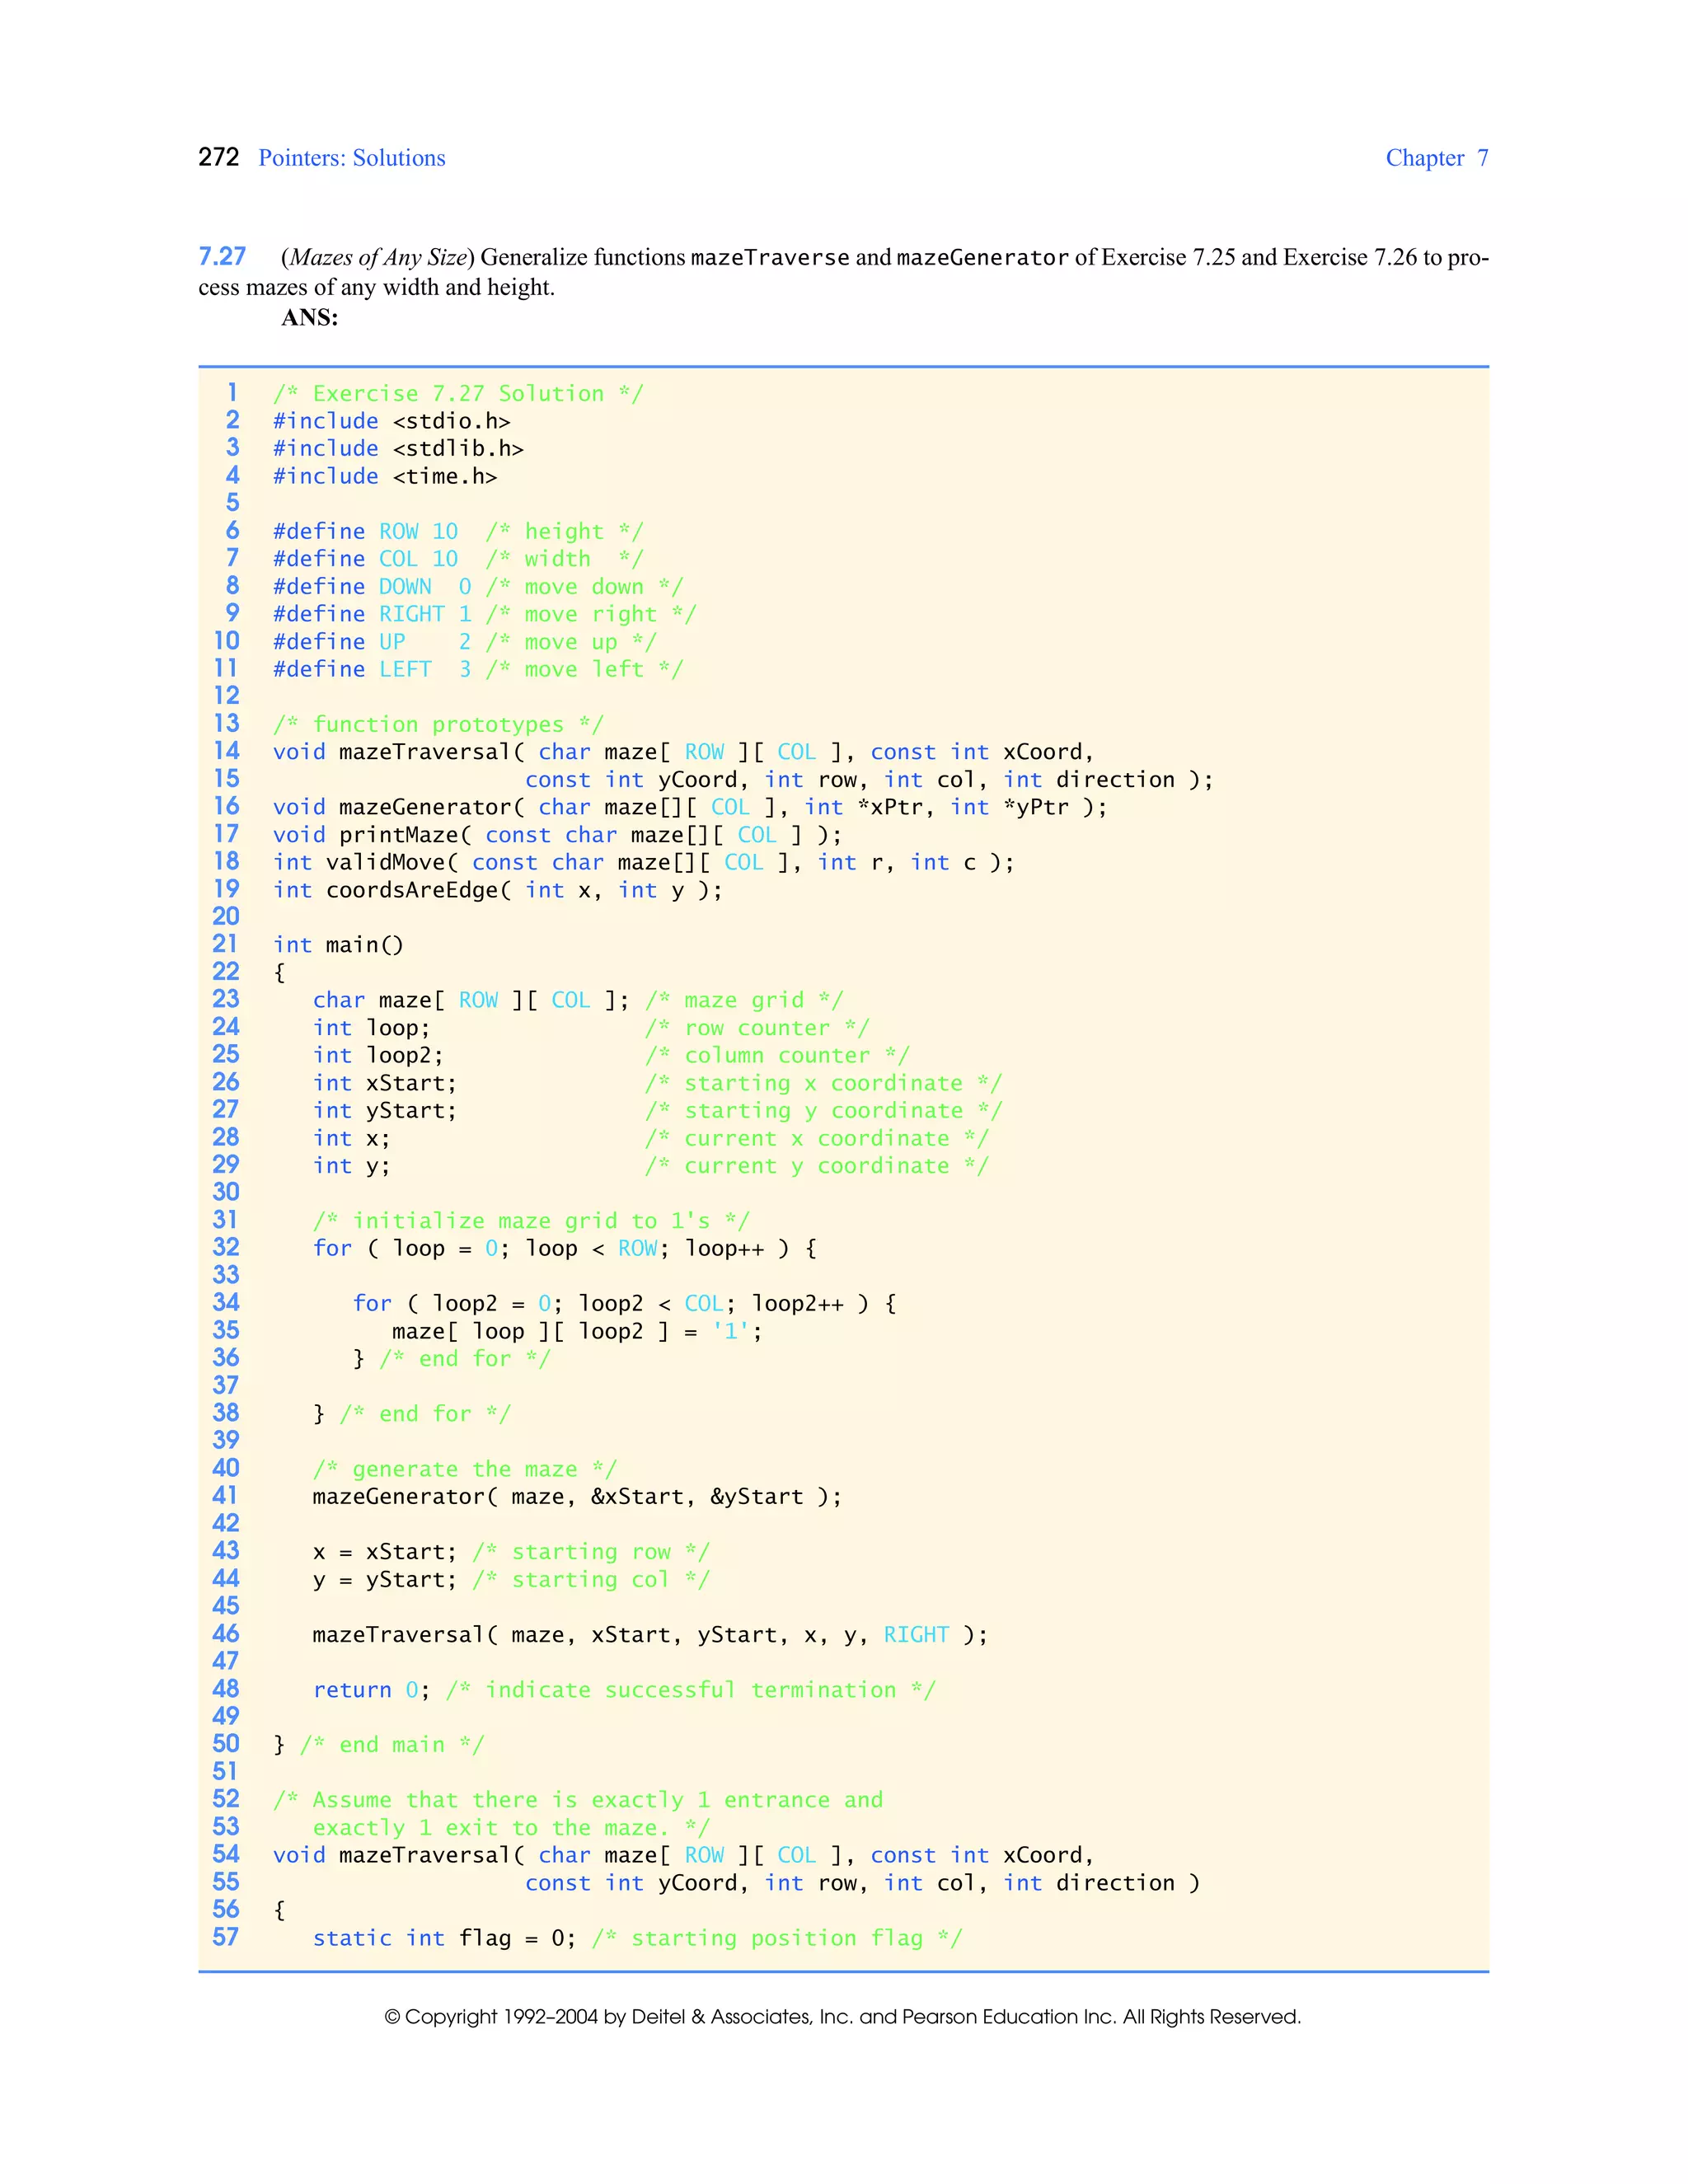
Task: Click 'coordsAreEdge' prototype on line 19
Action: pyautogui.click(x=411, y=890)
